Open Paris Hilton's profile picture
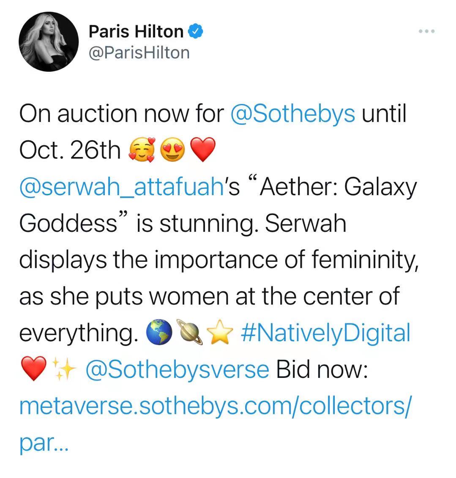The height and width of the screenshot is (478, 456). coord(49,42)
